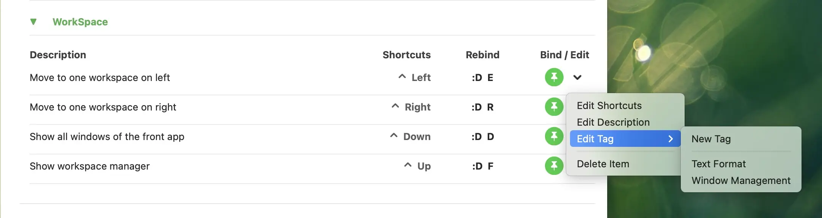Click the pin icon for 'Move to one workspace on right'
This screenshot has height=218, width=822.
click(x=554, y=107)
